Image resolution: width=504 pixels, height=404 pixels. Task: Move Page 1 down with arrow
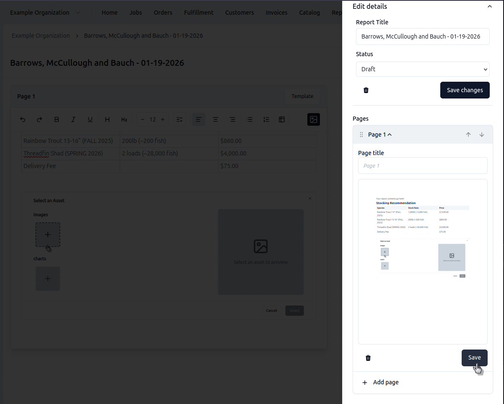(482, 135)
